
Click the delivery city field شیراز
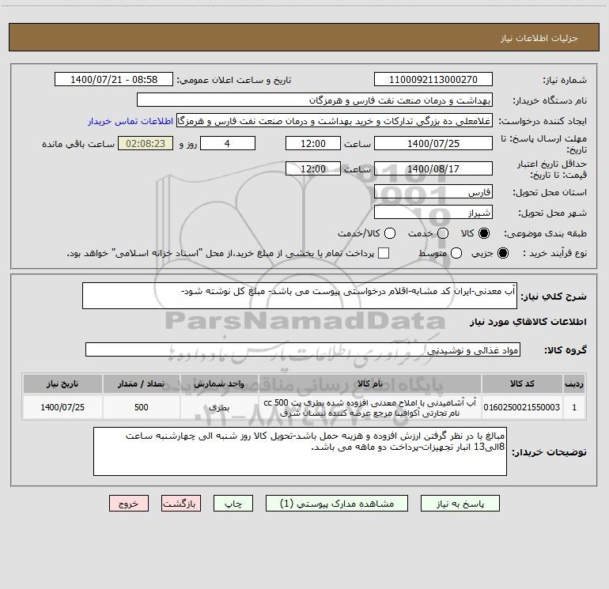pyautogui.click(x=433, y=213)
